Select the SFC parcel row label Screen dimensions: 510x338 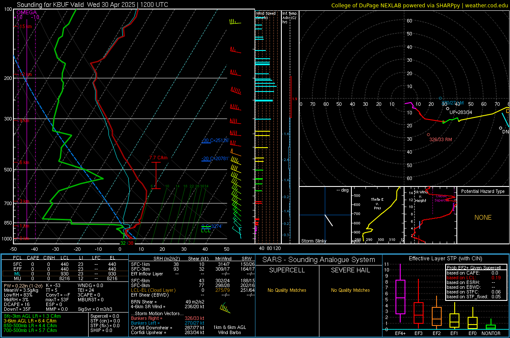click(x=17, y=264)
